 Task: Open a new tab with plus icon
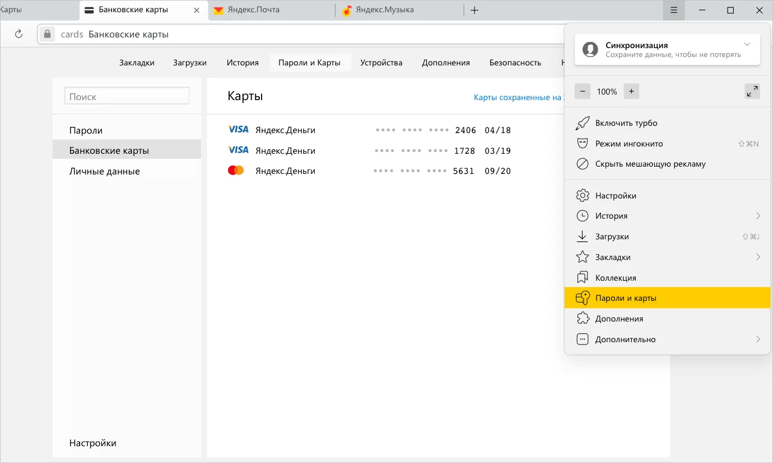point(474,10)
